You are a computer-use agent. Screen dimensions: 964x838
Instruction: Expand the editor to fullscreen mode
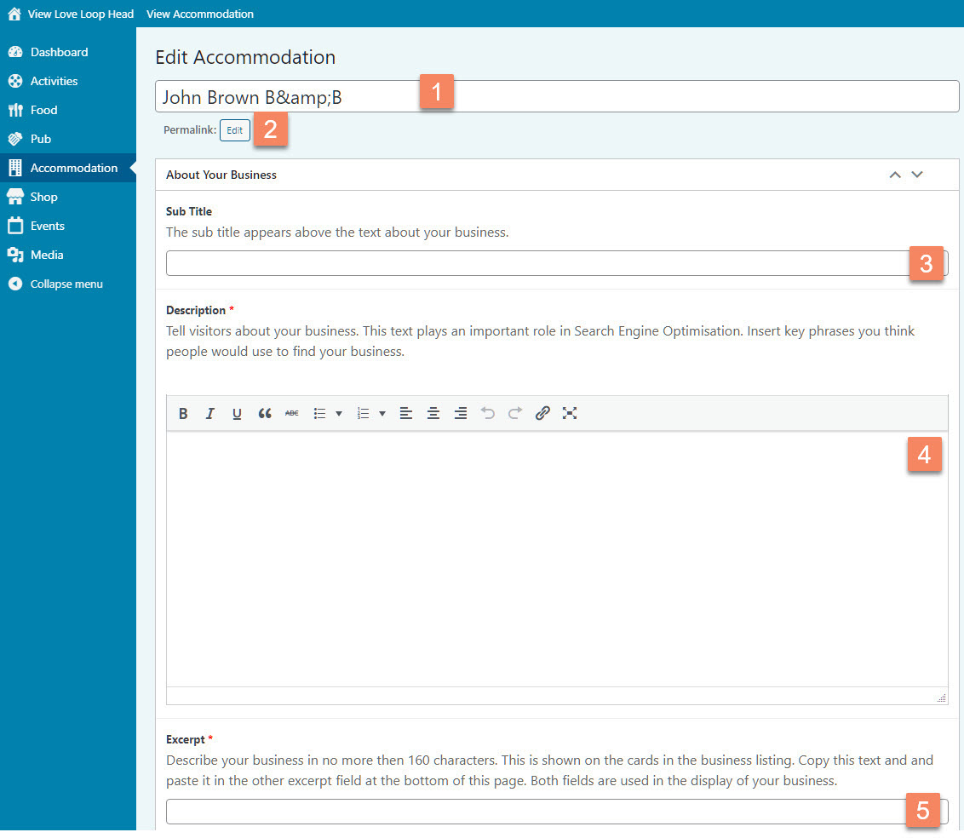click(570, 413)
